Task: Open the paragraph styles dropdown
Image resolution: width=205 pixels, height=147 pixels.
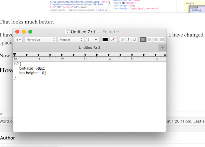Action: [x=18, y=40]
